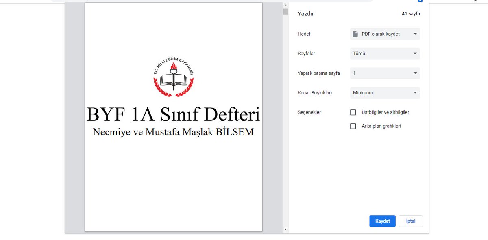Click the Sayfalar label
Image resolution: width=488 pixels, height=240 pixels.
[306, 54]
